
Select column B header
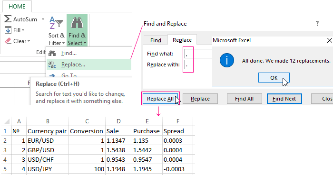[x=48, y=121]
